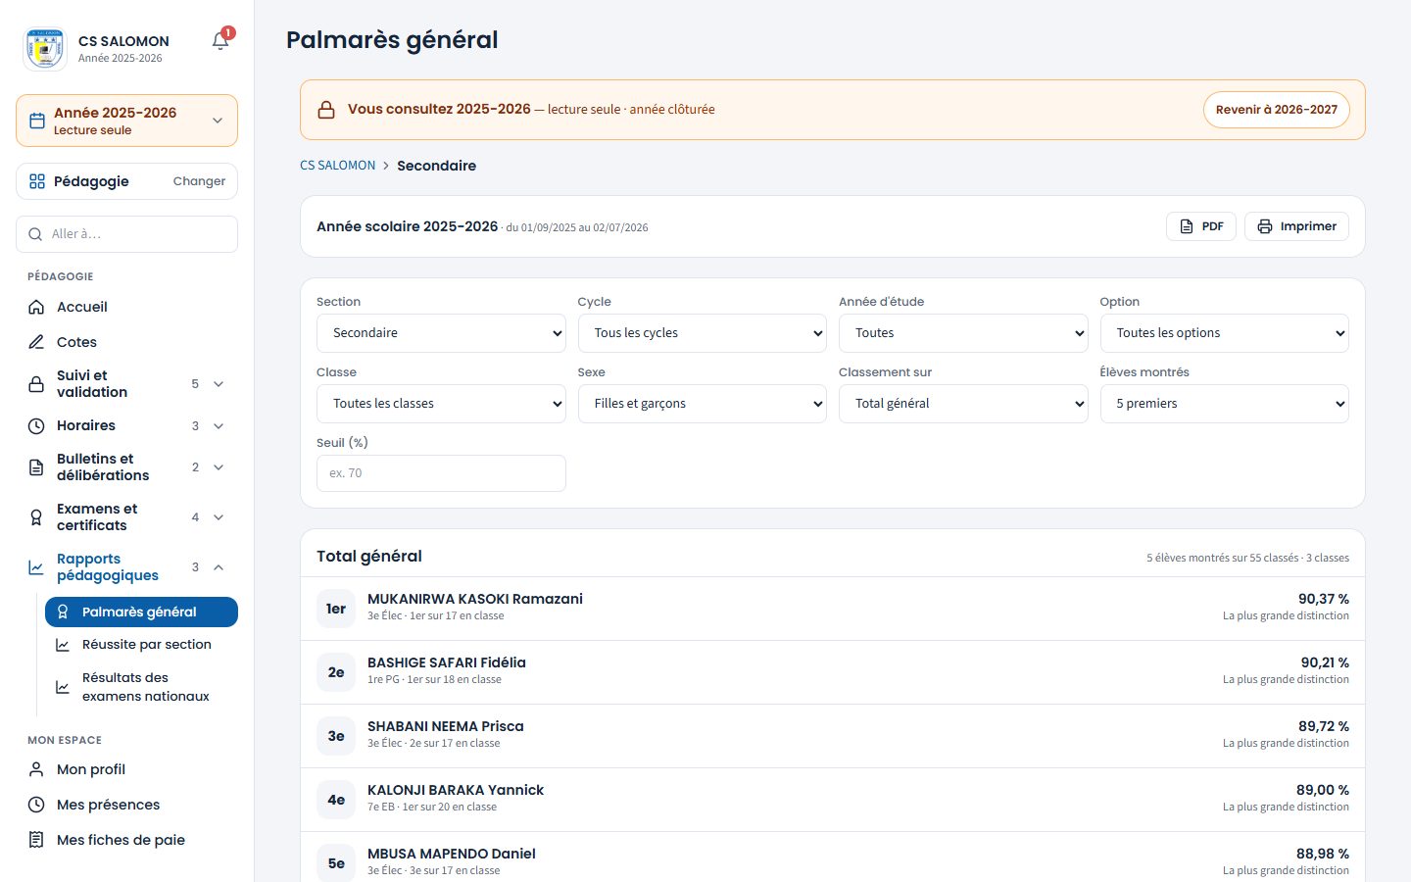Click the Imprimer button
1411x882 pixels.
point(1296,226)
